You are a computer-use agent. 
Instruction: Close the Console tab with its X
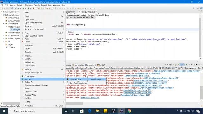[95, 65]
